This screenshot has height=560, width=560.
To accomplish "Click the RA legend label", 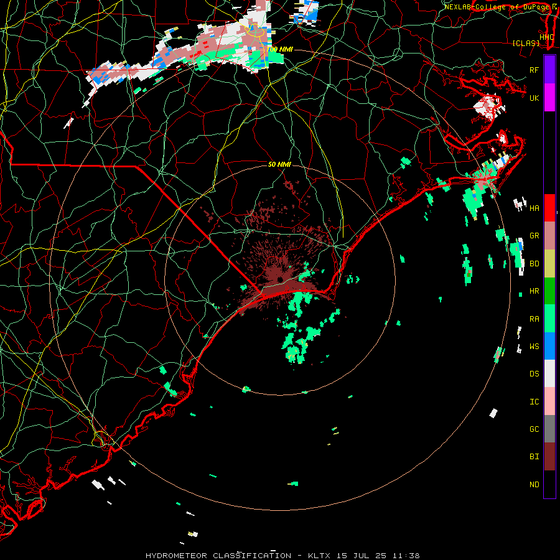I will [534, 319].
